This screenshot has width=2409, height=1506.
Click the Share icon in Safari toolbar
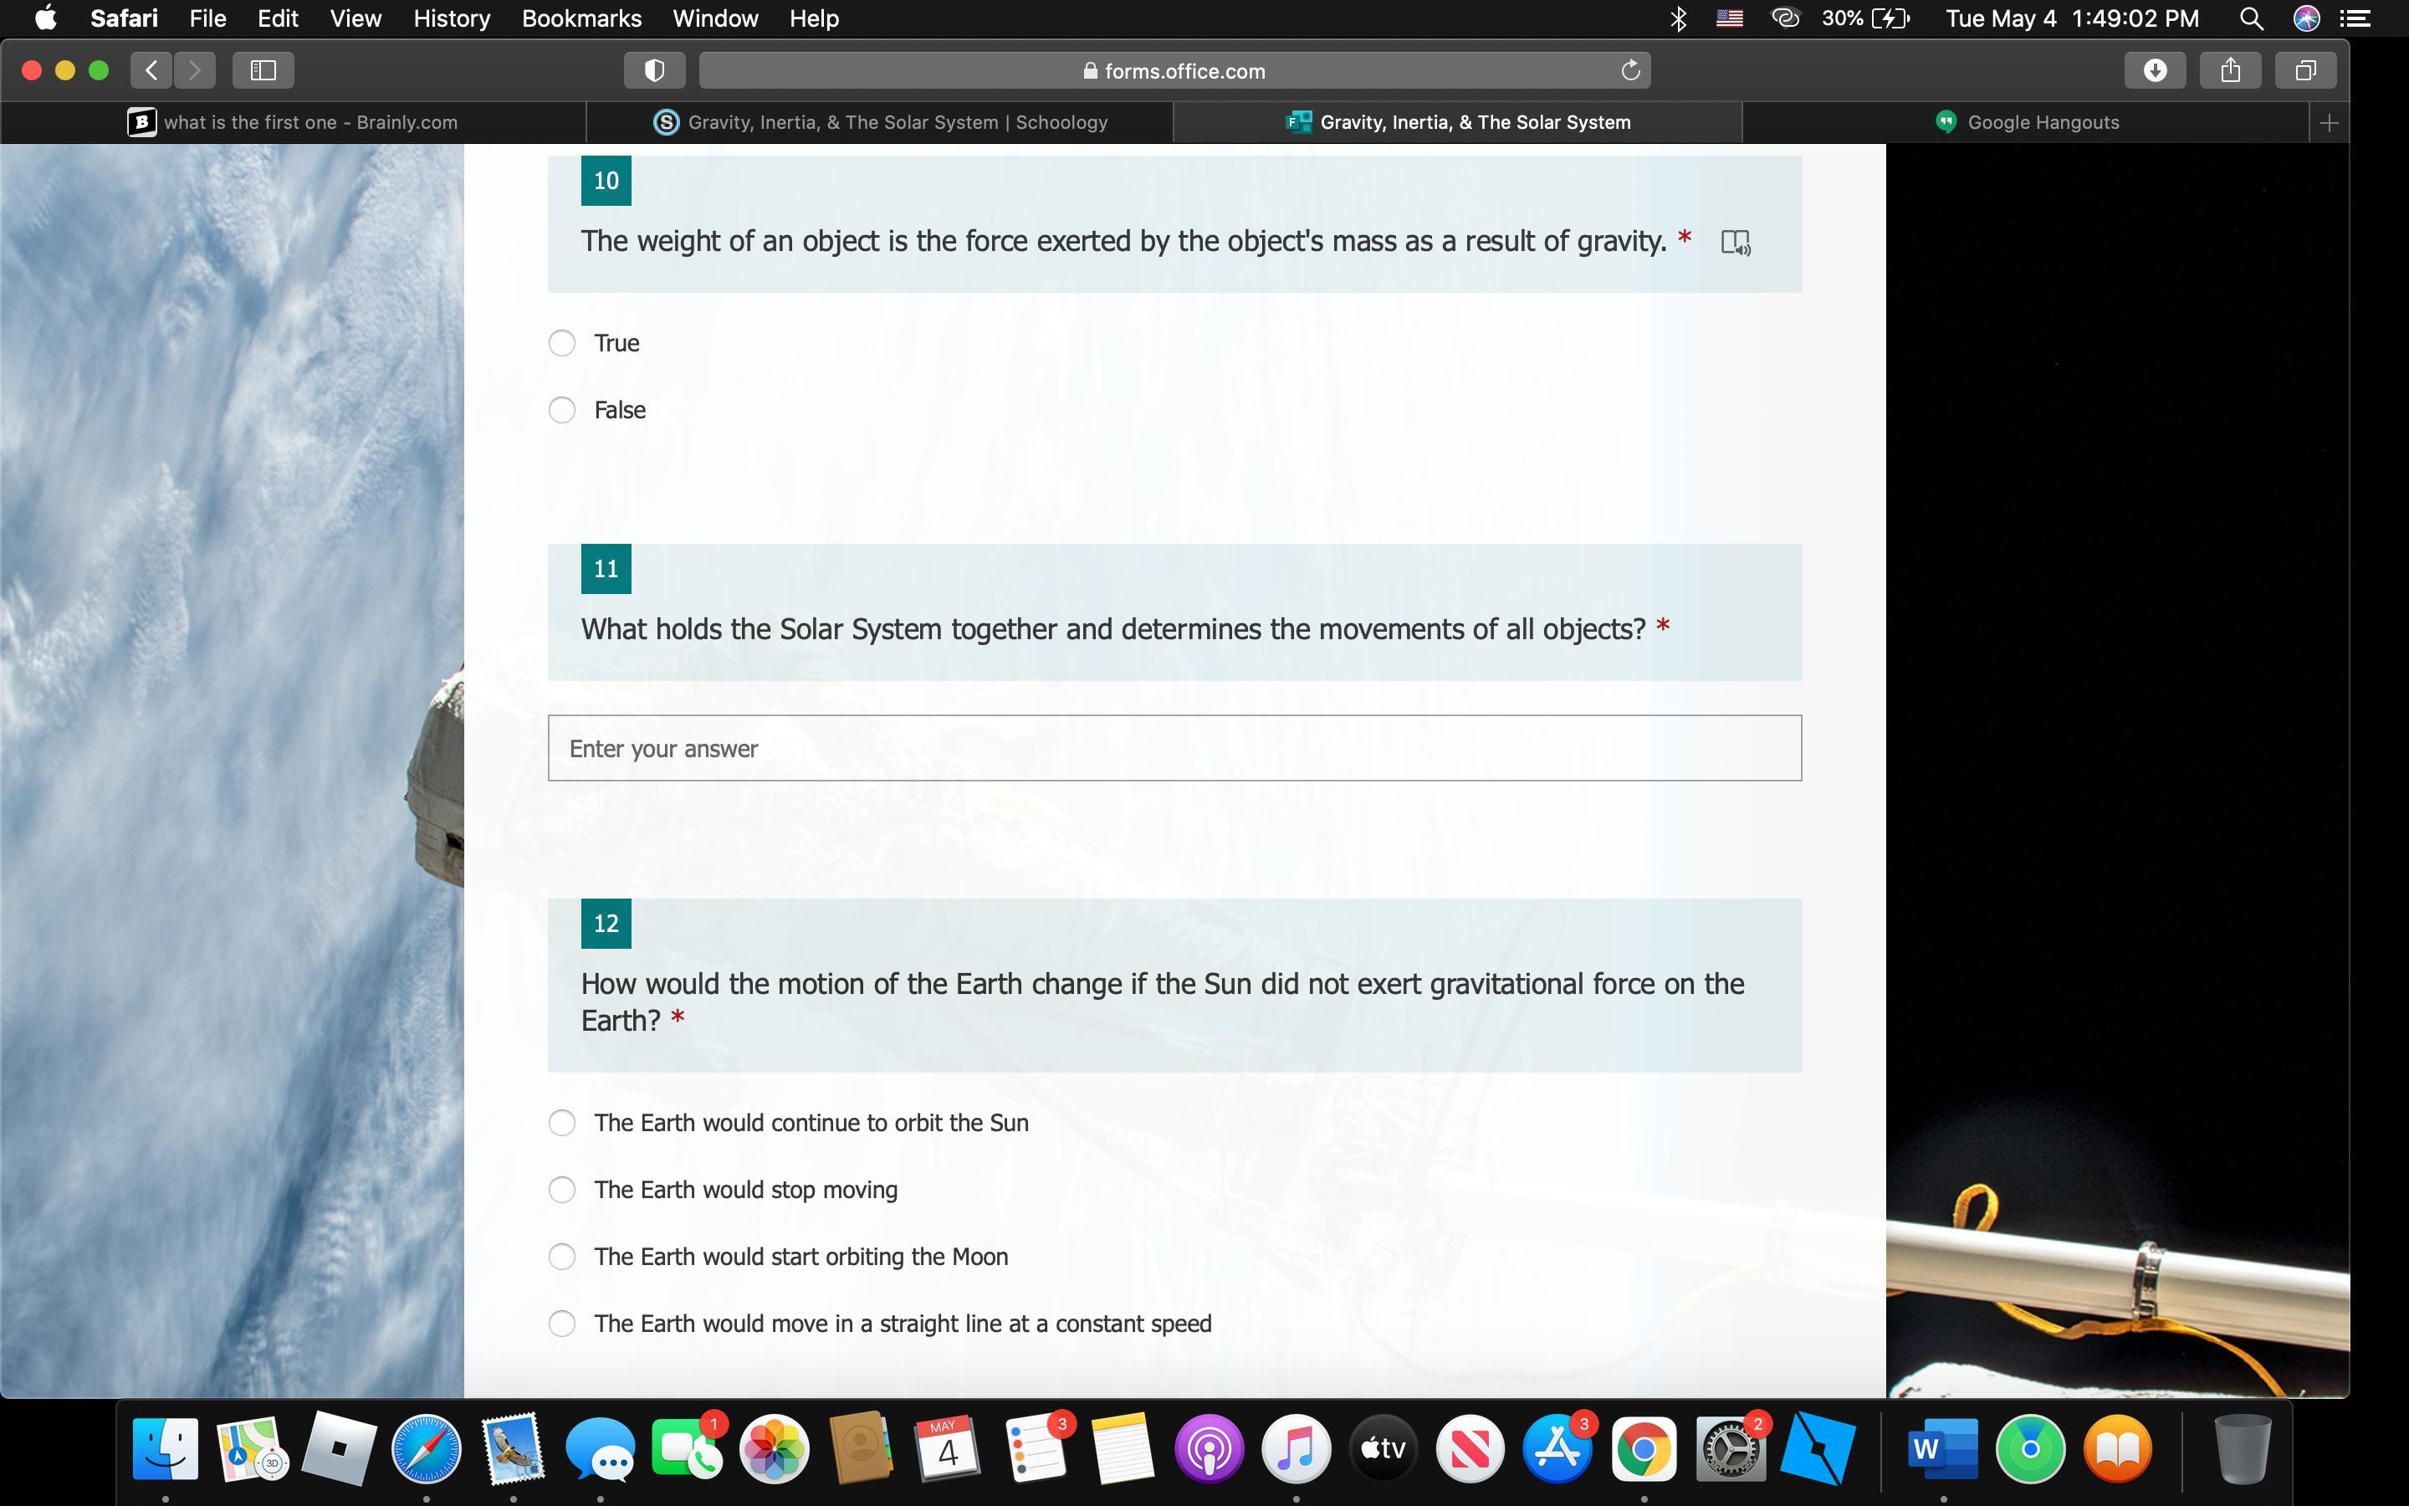click(2230, 69)
